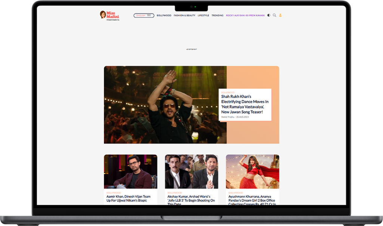This screenshot has height=226, width=383.
Task: Click Bollywood tag above the hero headline
Action: tap(228, 92)
